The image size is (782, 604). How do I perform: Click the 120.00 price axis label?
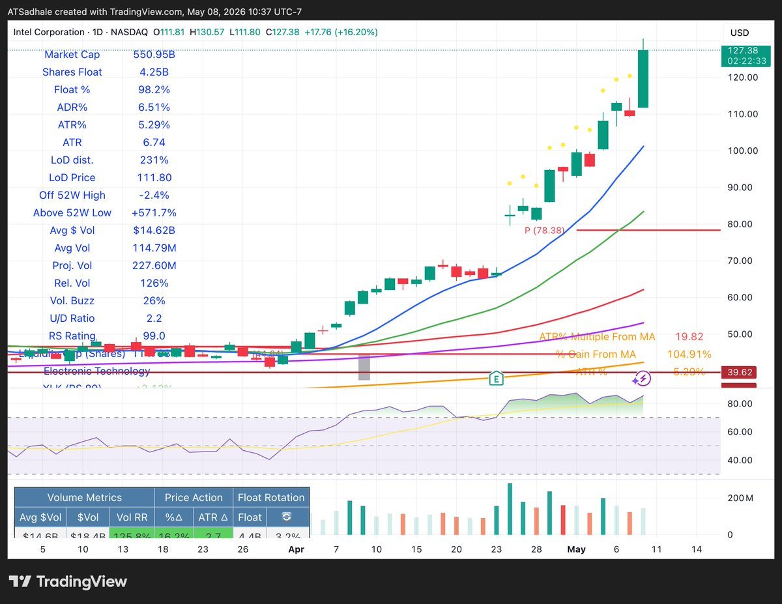(x=743, y=77)
